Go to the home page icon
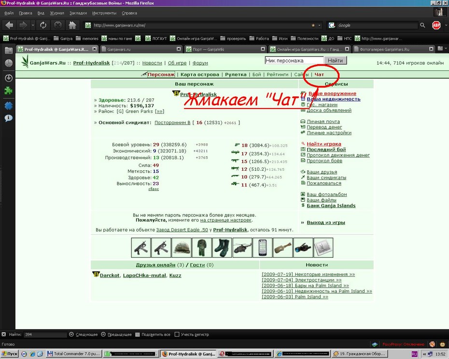This screenshot has height=359, width=449. click(72, 26)
